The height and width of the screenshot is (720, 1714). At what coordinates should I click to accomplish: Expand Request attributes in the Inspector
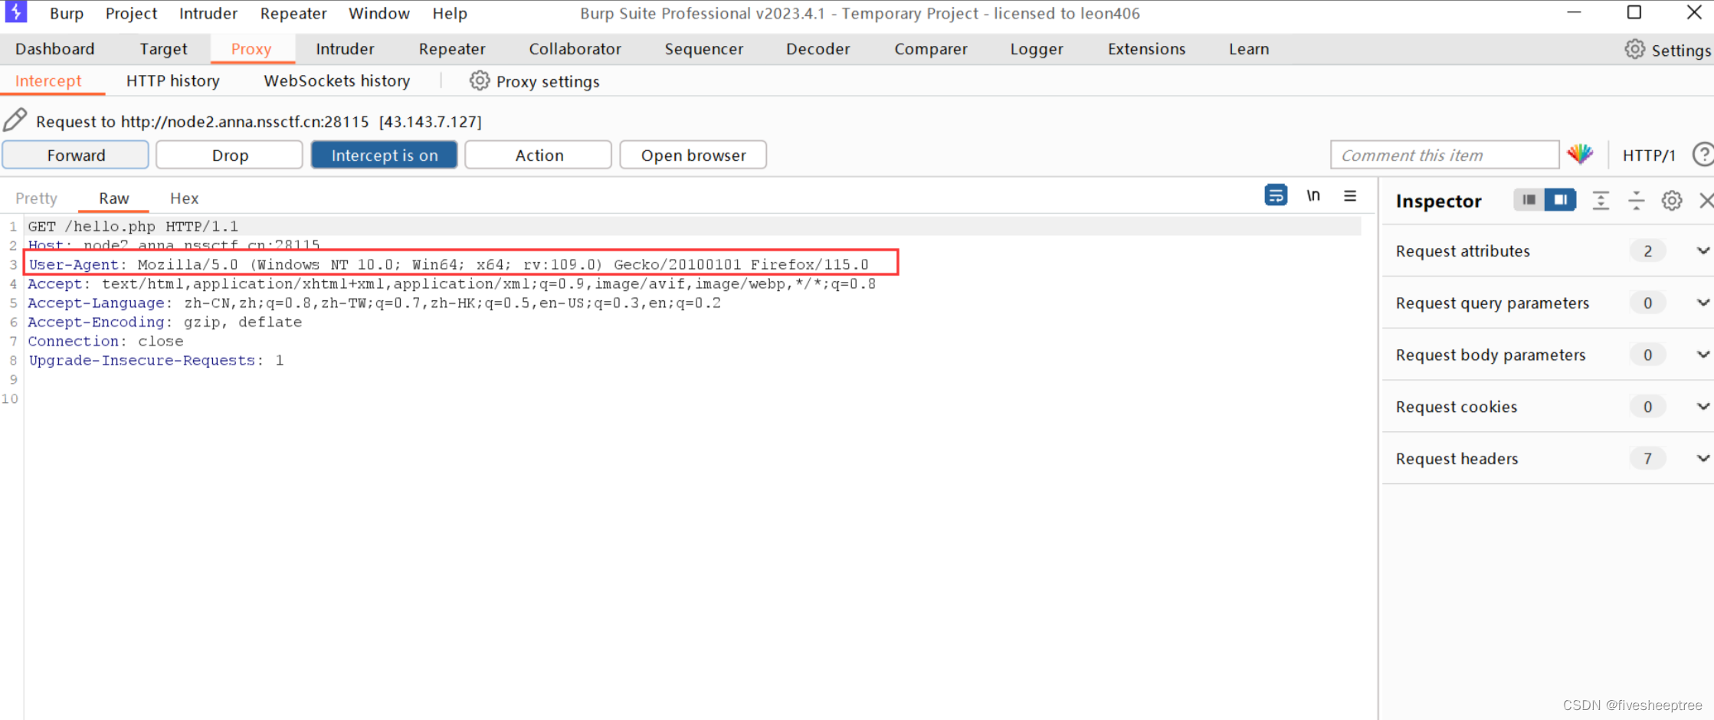point(1703,250)
